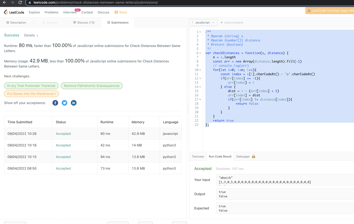This screenshot has height=224, width=354.
Task: Switch to the Description tab
Action: point(16,23)
